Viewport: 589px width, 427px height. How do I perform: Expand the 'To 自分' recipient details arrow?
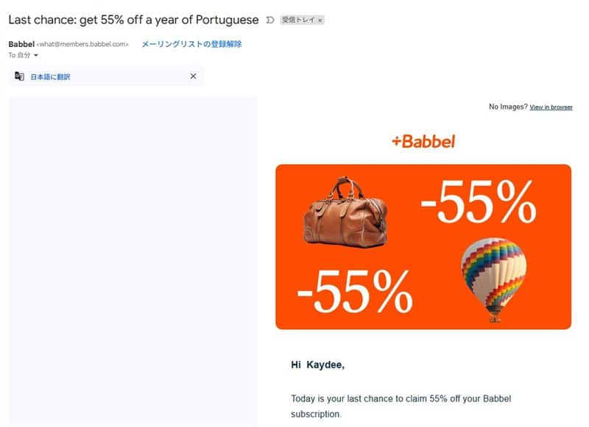pos(36,55)
